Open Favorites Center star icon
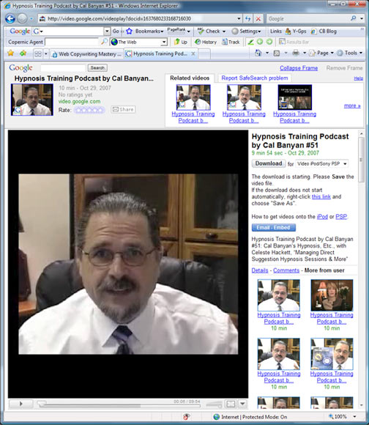Screen dimensions: 369x425 pos(10,53)
